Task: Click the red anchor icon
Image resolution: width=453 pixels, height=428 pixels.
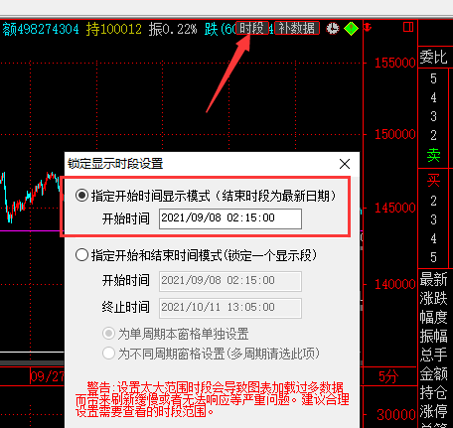Action: pos(368,28)
